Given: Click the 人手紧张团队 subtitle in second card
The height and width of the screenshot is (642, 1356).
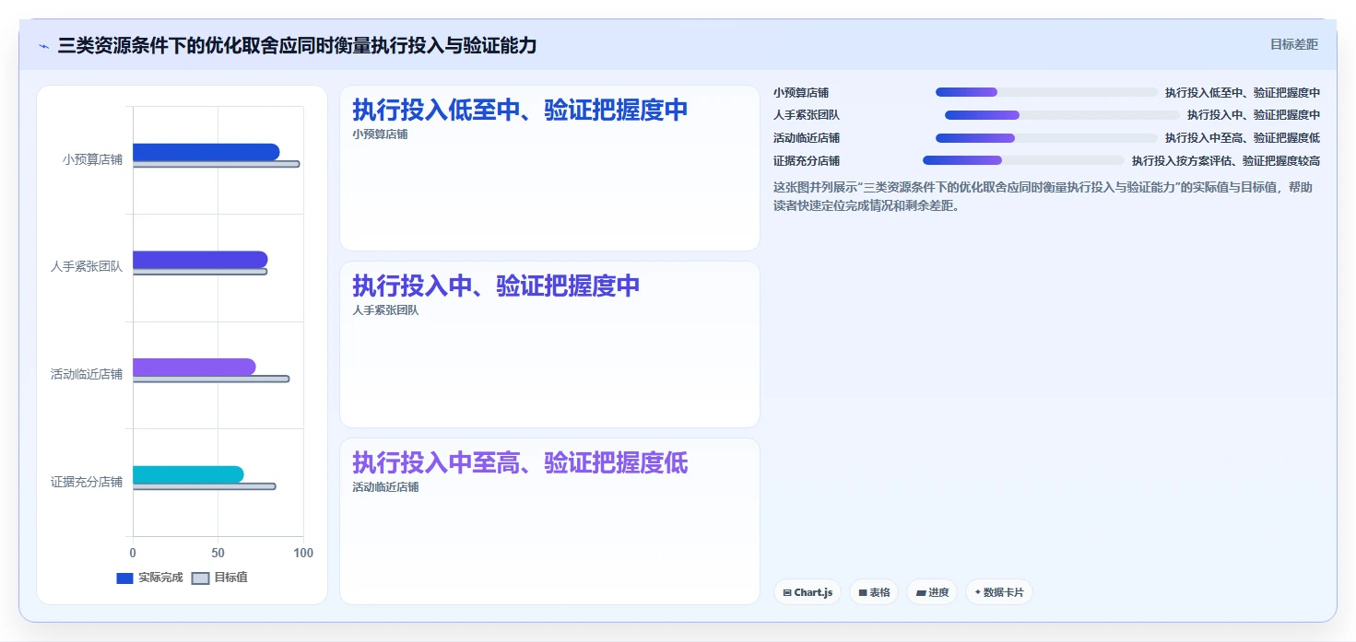Looking at the screenshot, I should 385,310.
